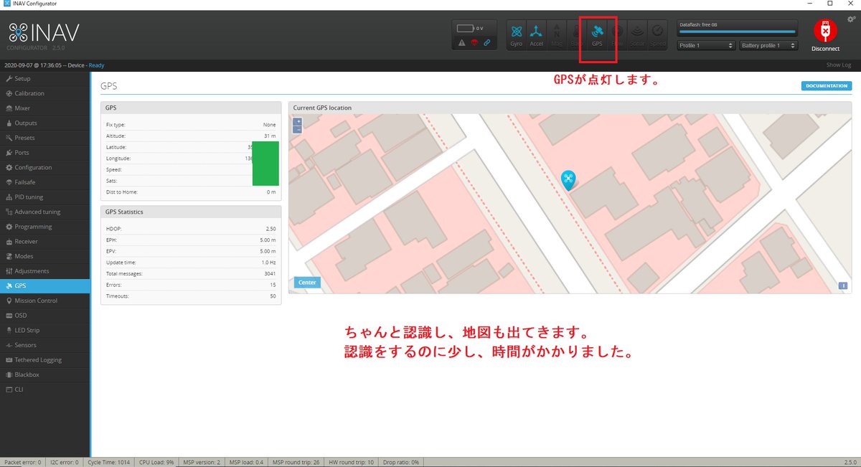Click Cycle Time status entry
This screenshot has height=467, width=861.
[110, 462]
